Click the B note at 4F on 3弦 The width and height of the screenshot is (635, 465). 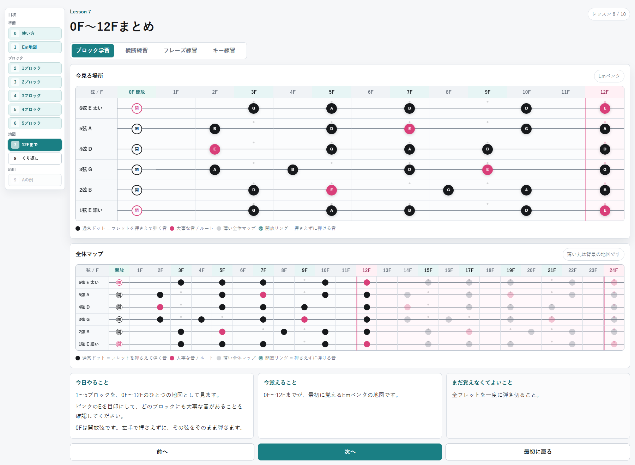pyautogui.click(x=293, y=170)
